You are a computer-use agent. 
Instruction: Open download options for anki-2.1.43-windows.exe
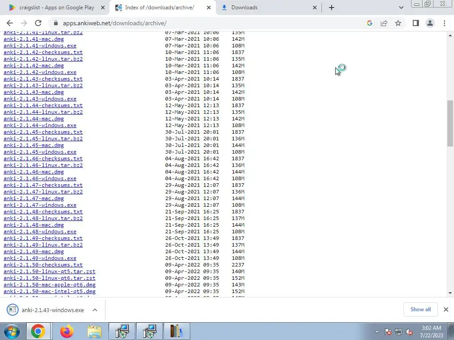coord(95,310)
